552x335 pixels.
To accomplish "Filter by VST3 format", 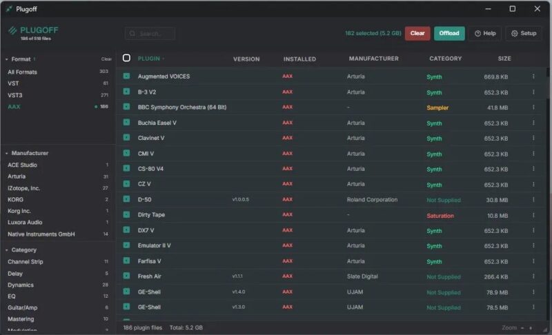I will point(58,95).
